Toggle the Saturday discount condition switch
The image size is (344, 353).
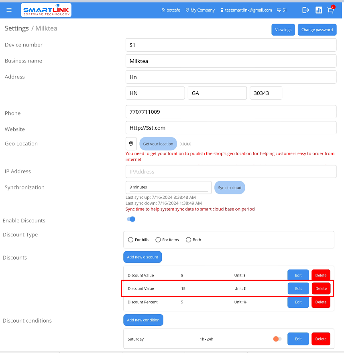(x=277, y=339)
